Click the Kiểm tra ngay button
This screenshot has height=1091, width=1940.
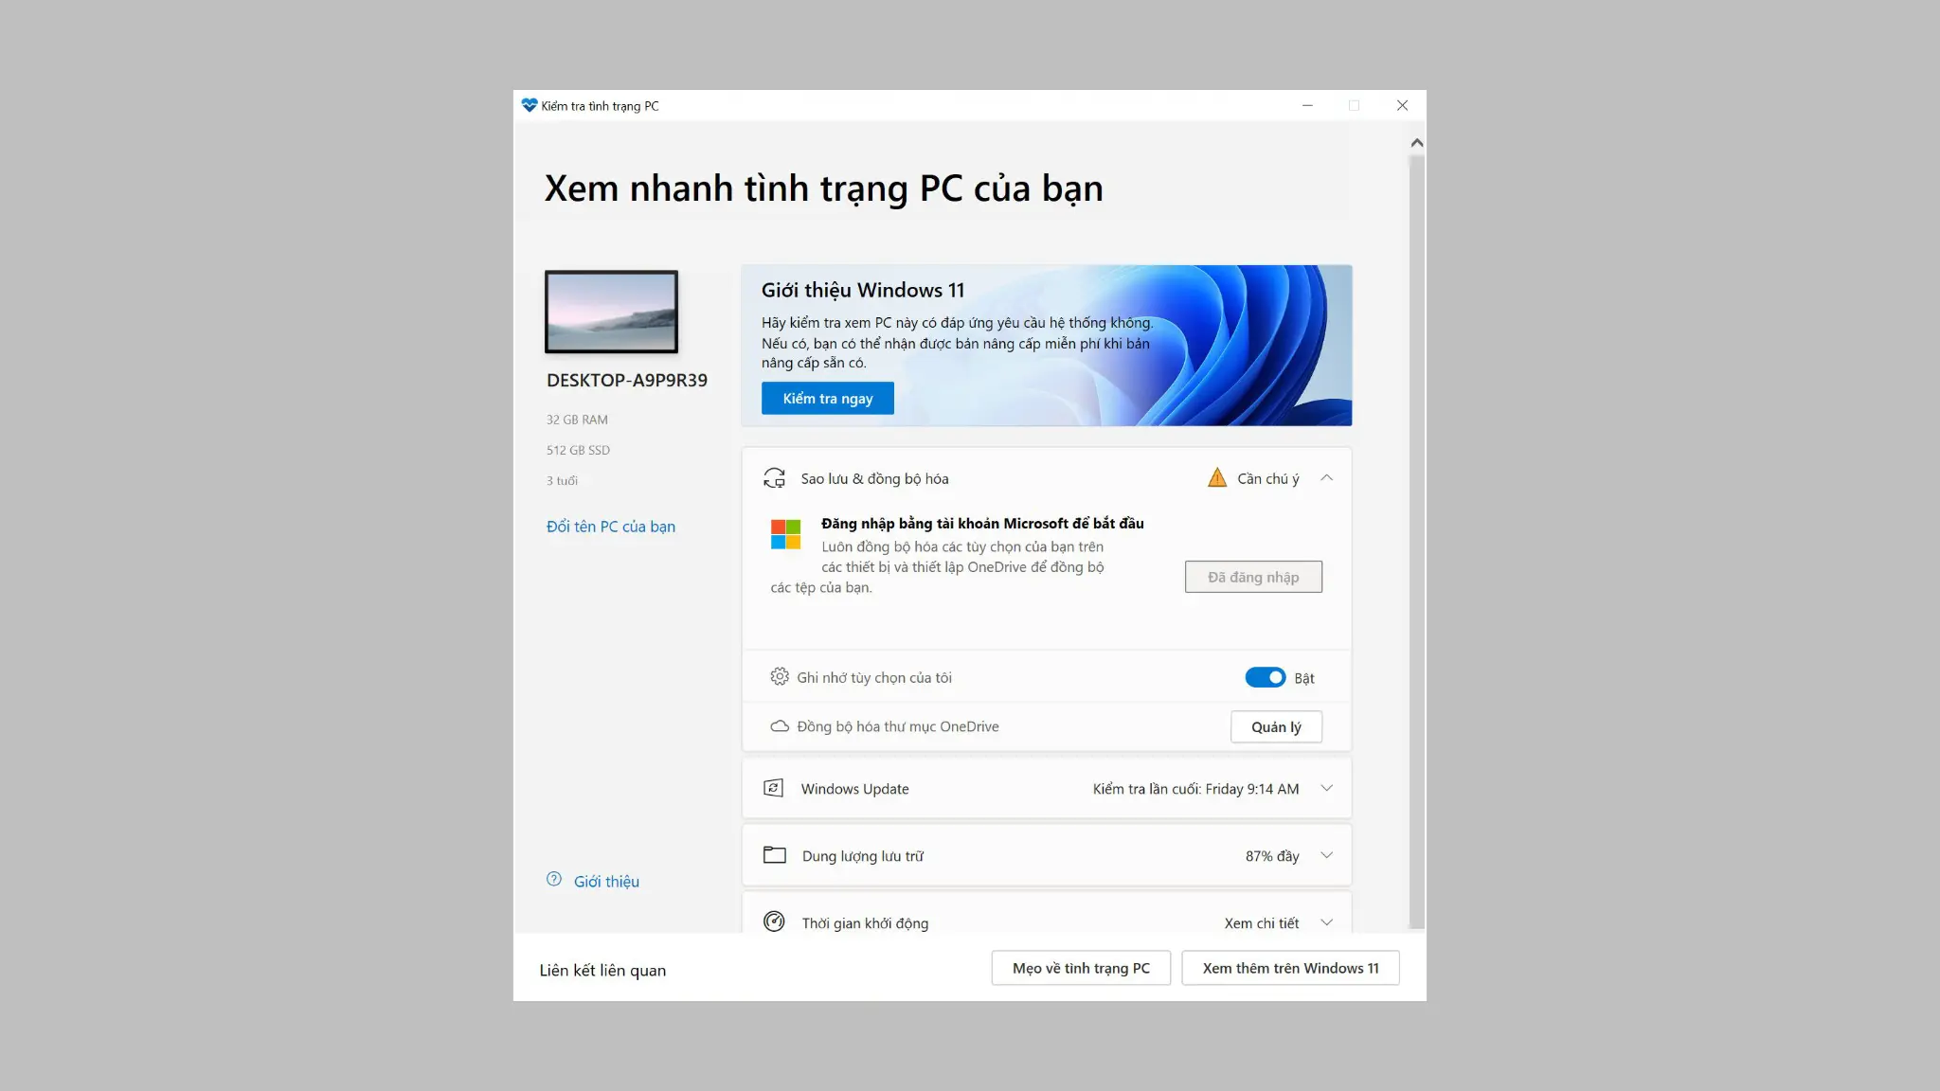tap(828, 399)
